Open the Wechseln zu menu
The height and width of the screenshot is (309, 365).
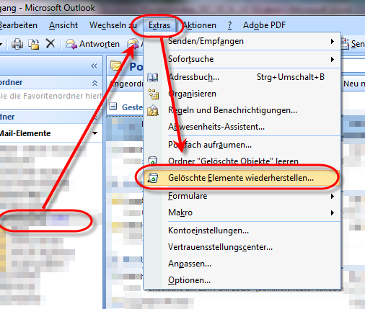[113, 25]
